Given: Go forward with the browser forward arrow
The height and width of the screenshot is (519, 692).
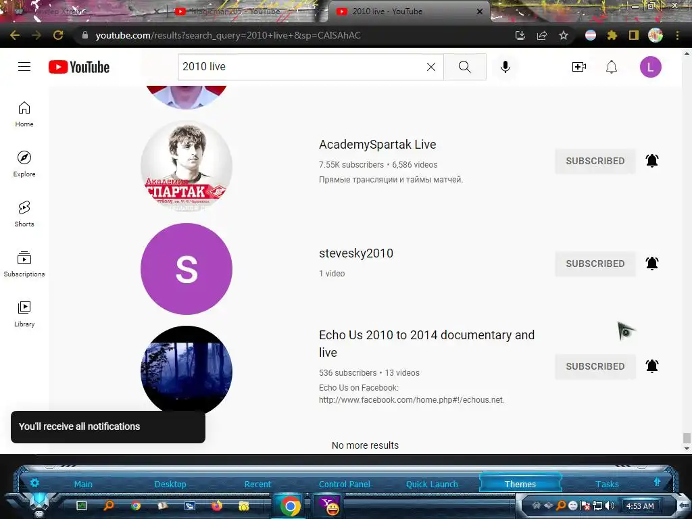Looking at the screenshot, I should tap(36, 35).
